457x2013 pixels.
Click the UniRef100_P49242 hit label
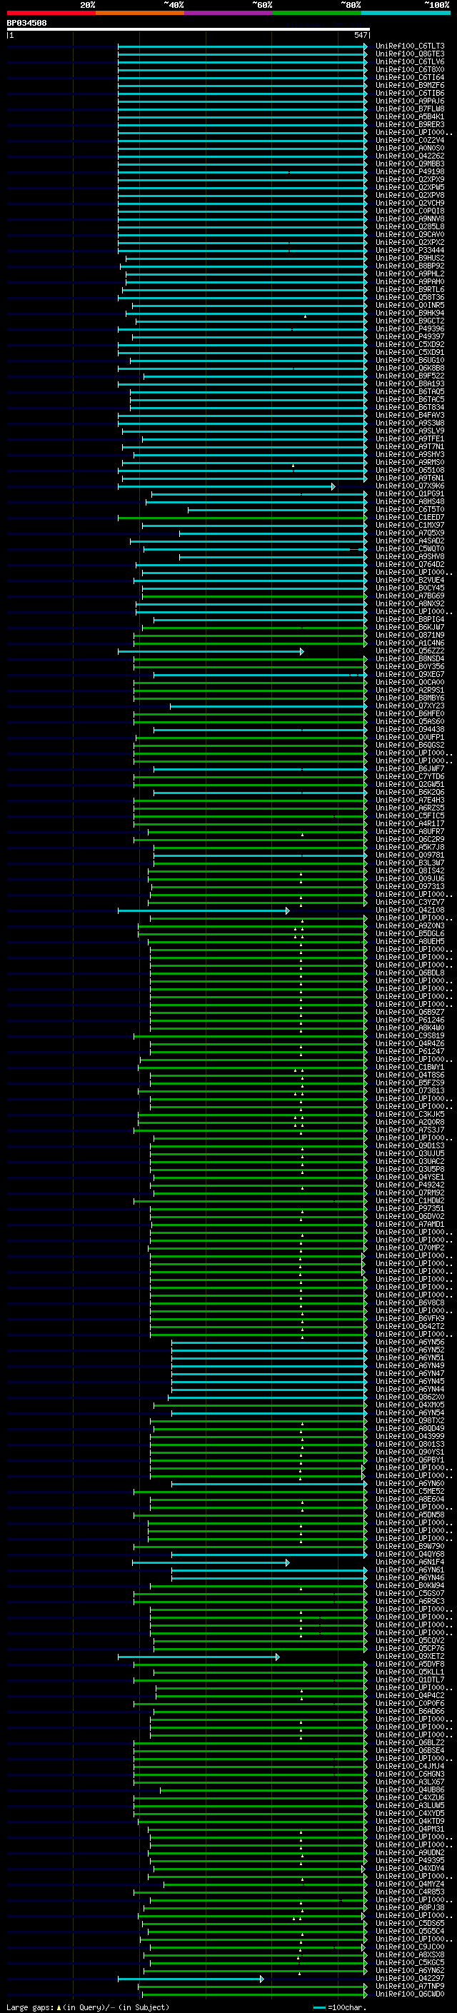[x=410, y=1185]
